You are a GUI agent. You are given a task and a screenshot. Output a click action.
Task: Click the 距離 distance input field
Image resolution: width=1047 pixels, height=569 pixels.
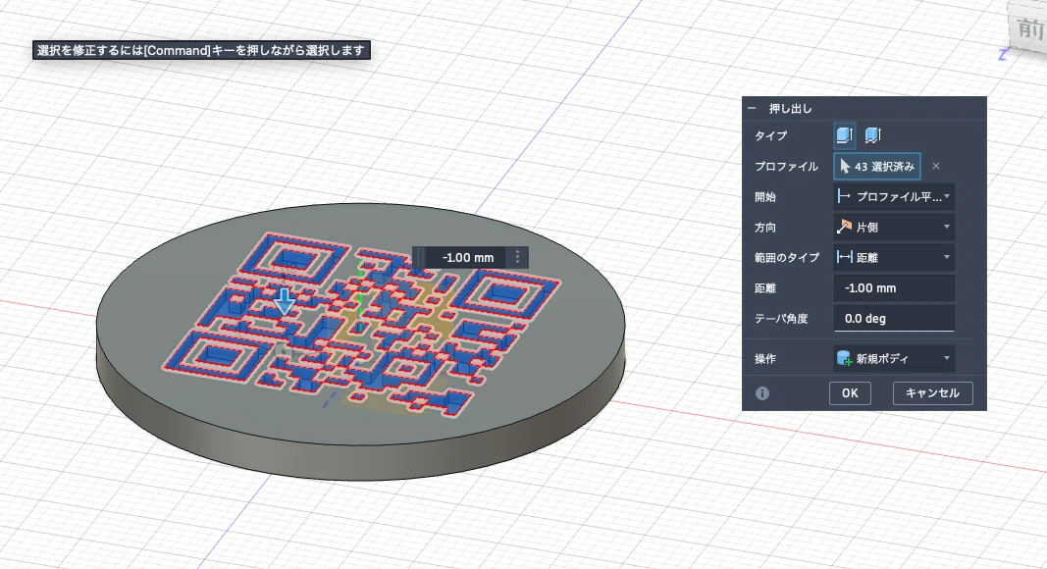pyautogui.click(x=894, y=288)
